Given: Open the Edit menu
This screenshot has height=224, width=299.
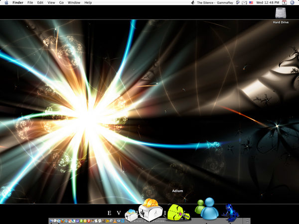Looking at the screenshot, I should tap(40, 2).
